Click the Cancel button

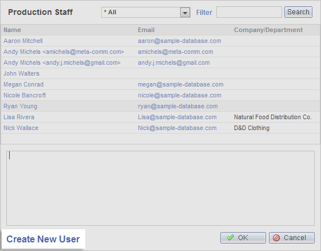pyautogui.click(x=291, y=238)
